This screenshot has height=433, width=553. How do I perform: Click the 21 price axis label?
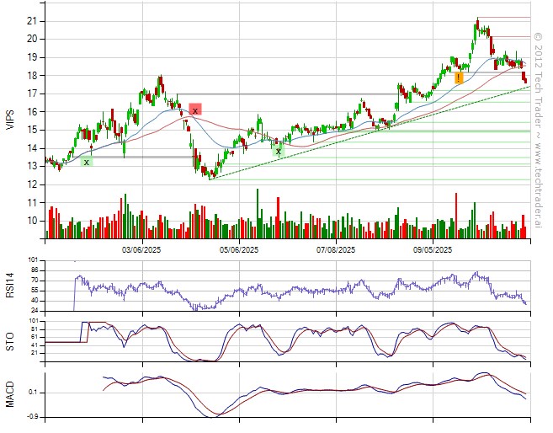(32, 20)
